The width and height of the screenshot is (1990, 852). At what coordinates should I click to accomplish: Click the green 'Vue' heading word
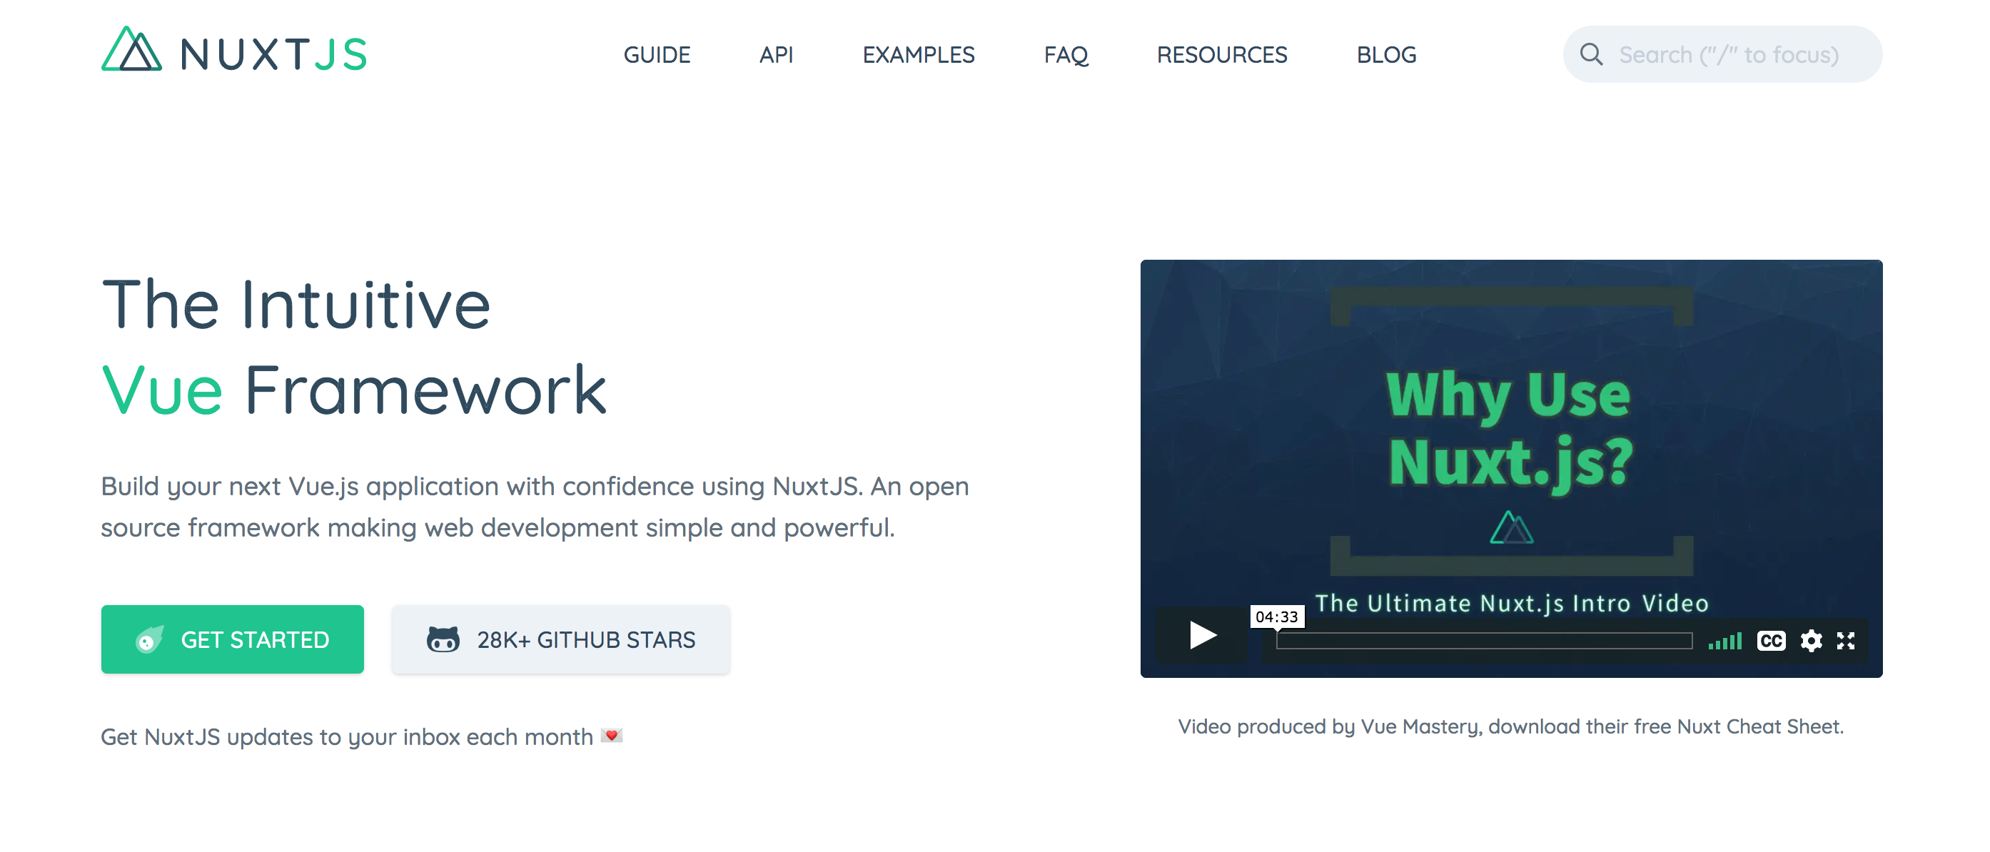(162, 390)
